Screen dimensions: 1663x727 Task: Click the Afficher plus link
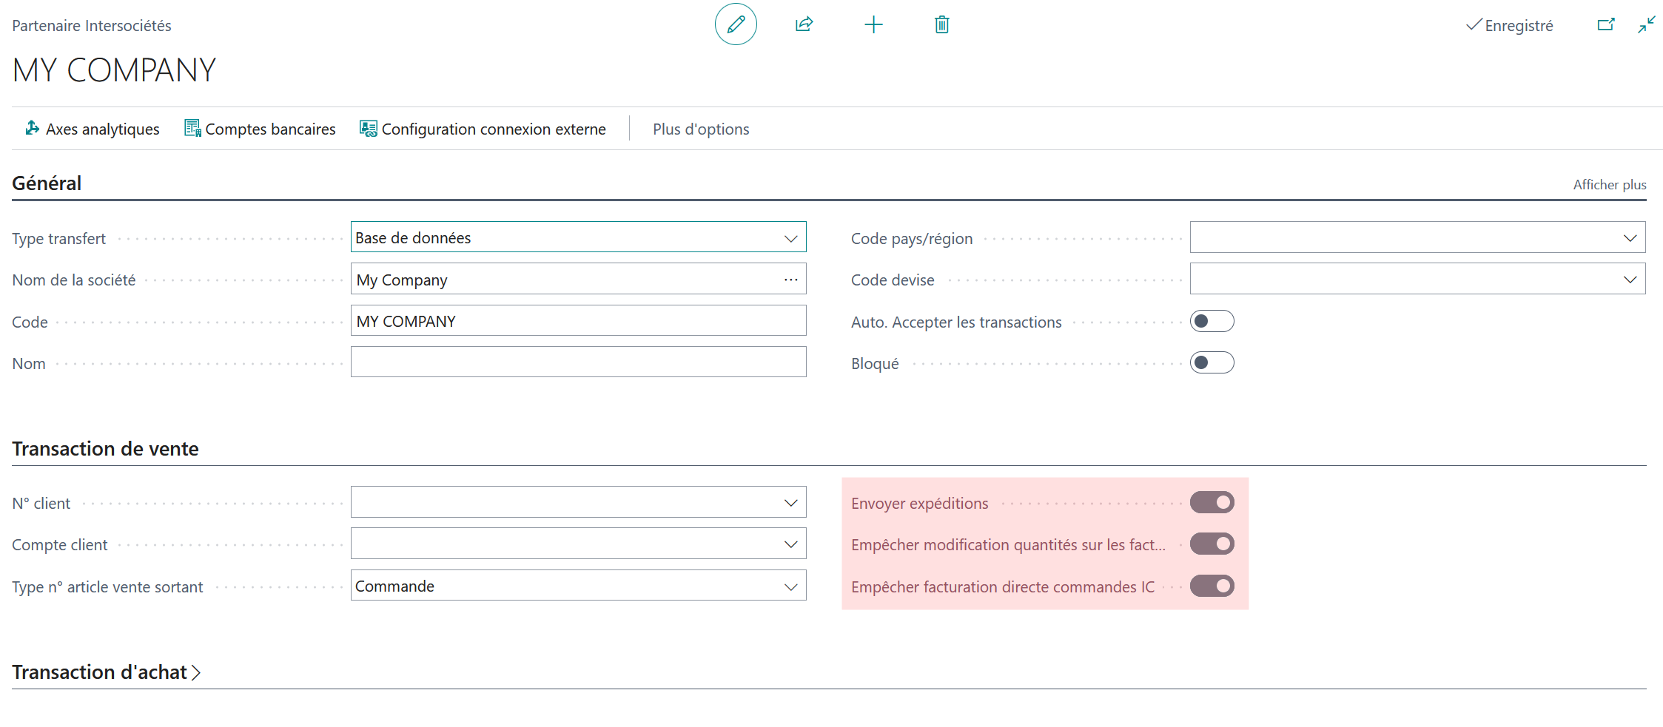tap(1610, 185)
